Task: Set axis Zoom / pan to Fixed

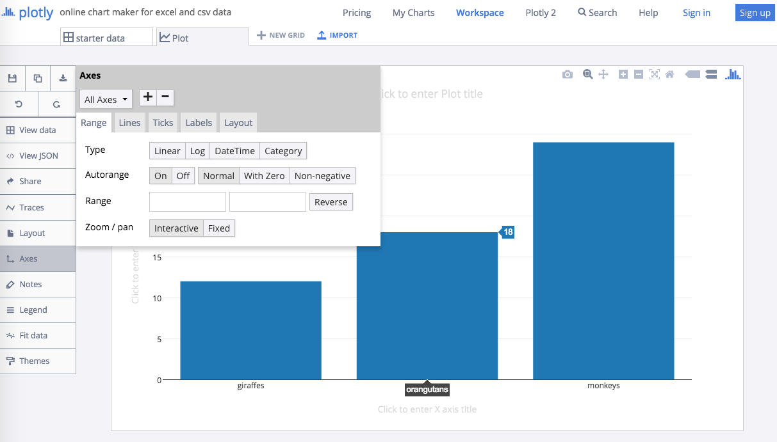Action: tap(218, 228)
